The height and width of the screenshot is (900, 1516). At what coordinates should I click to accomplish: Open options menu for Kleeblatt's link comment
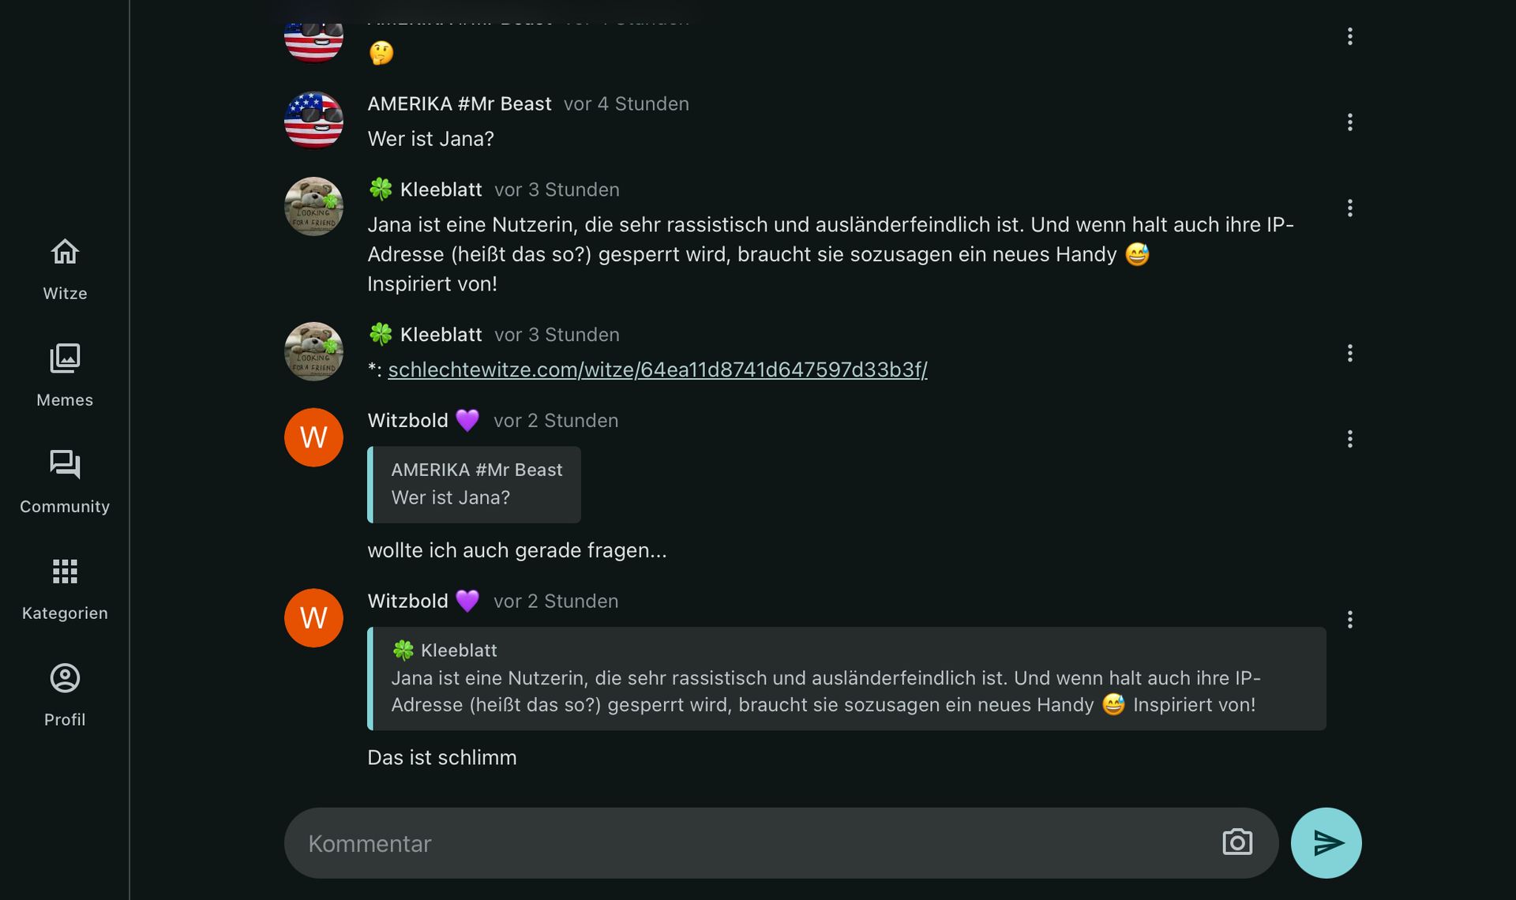(1349, 353)
